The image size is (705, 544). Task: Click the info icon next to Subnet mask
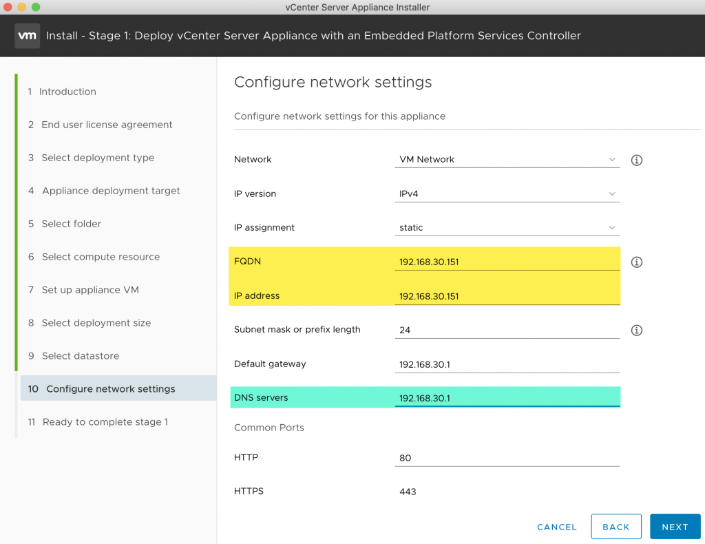636,330
